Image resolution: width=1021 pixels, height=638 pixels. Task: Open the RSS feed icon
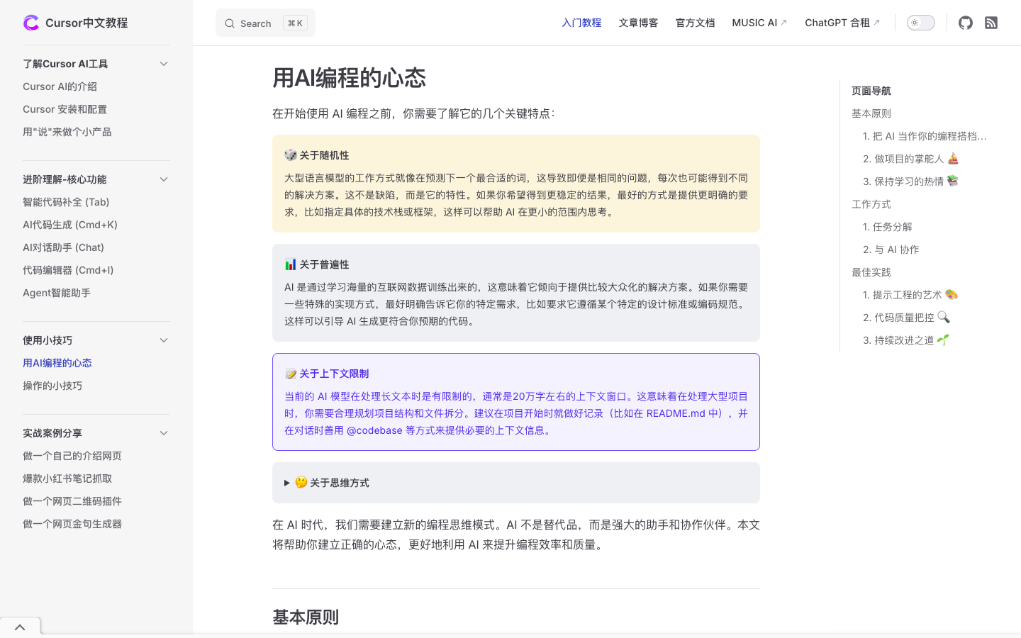991,23
